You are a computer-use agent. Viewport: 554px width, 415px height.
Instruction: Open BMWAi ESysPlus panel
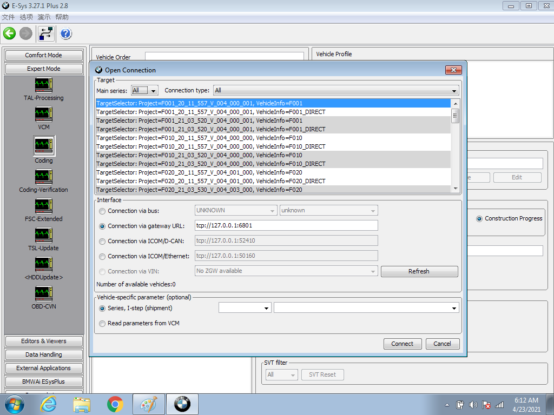[x=44, y=381]
